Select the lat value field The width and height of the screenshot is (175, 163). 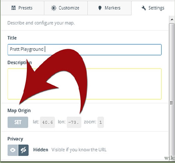(47, 122)
